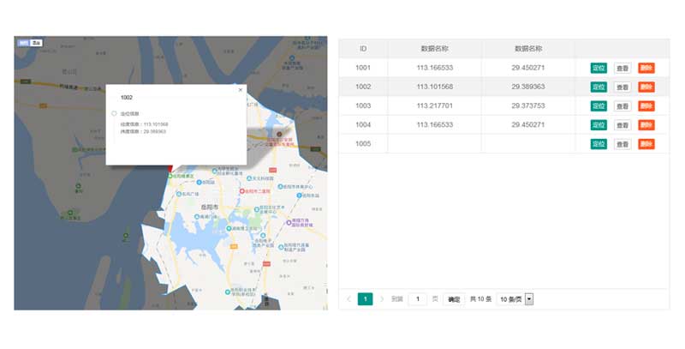Locate row 1001 using 定位 button
Viewport: 685px width, 349px height.
coord(599,68)
